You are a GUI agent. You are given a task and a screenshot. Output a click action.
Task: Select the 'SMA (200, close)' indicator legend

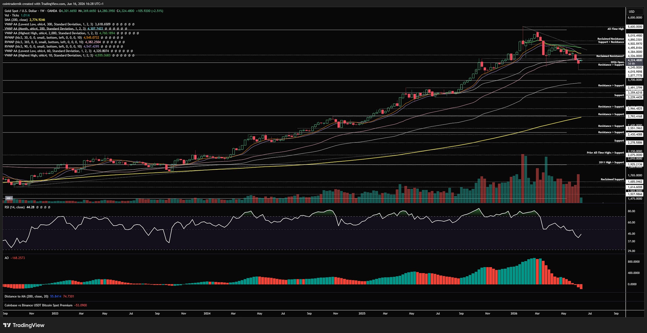(x=16, y=20)
